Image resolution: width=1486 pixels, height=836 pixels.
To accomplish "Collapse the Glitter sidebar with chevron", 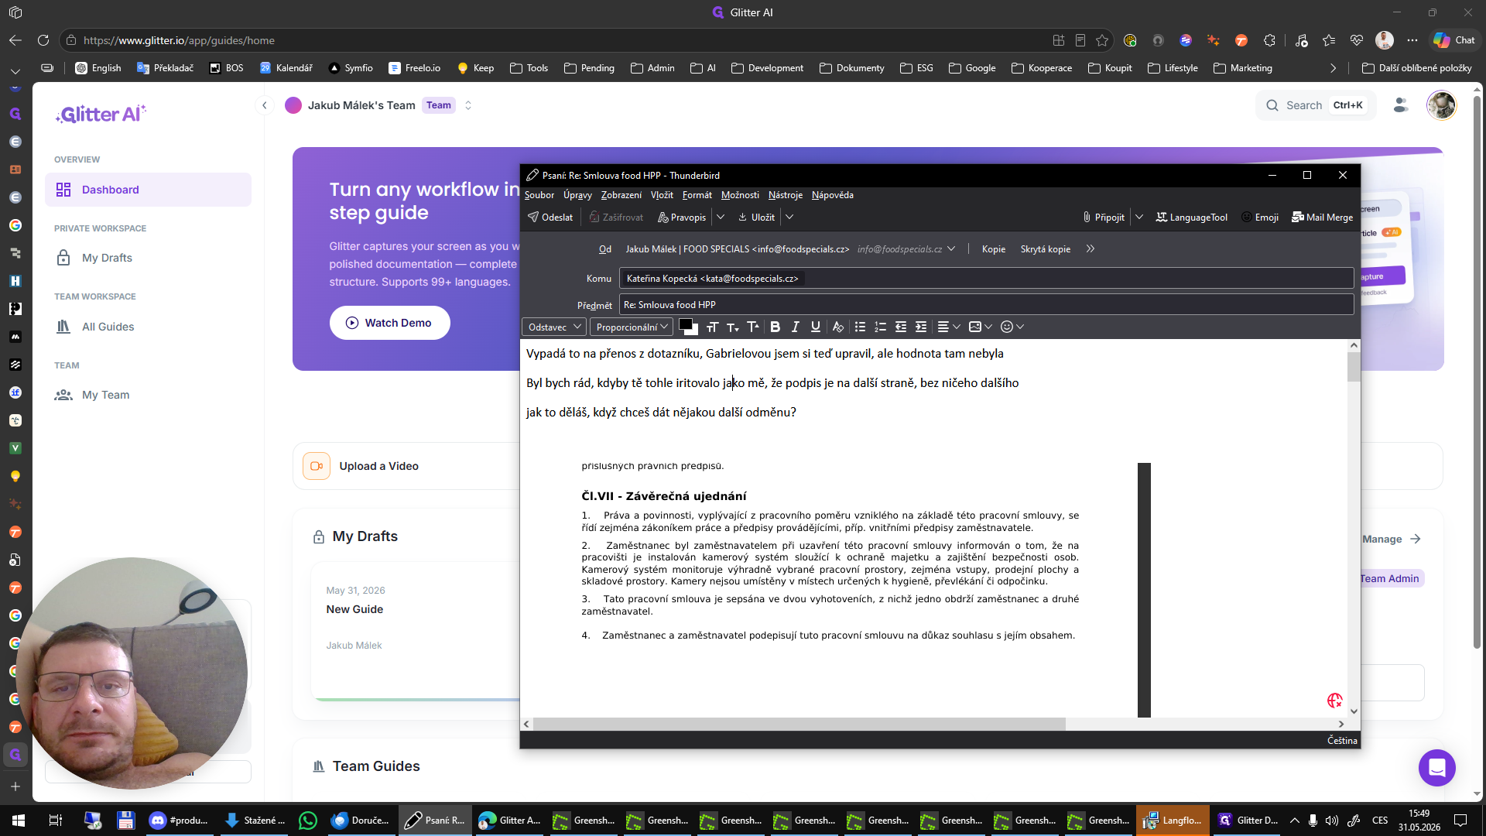I will 265,105.
